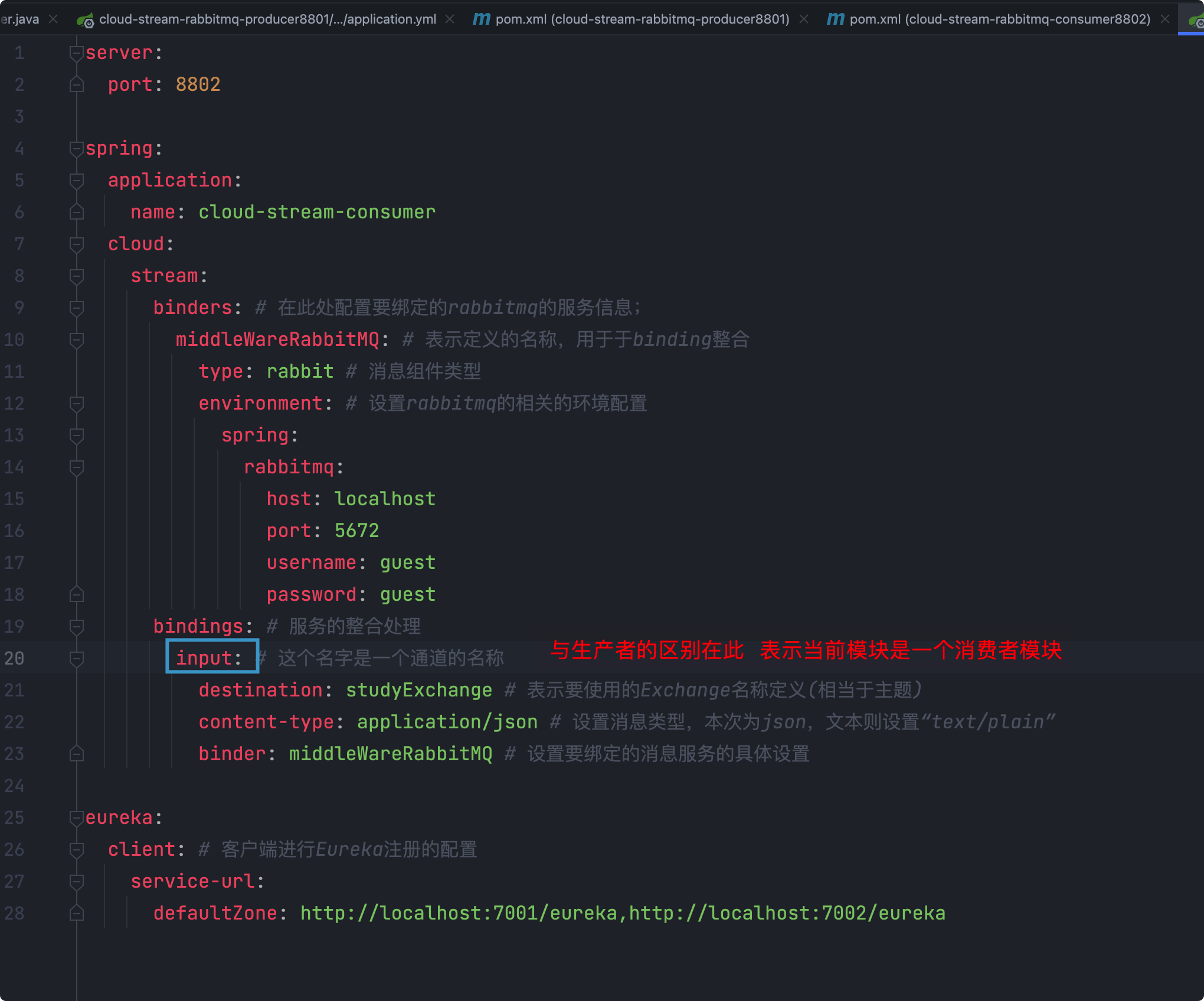Fold the input channel block on line 20
1204x1001 pixels.
coord(76,659)
